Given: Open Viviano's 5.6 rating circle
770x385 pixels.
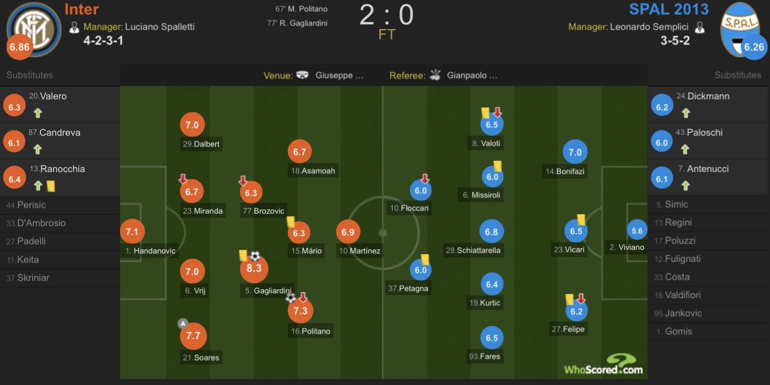Looking at the screenshot, I should [636, 231].
